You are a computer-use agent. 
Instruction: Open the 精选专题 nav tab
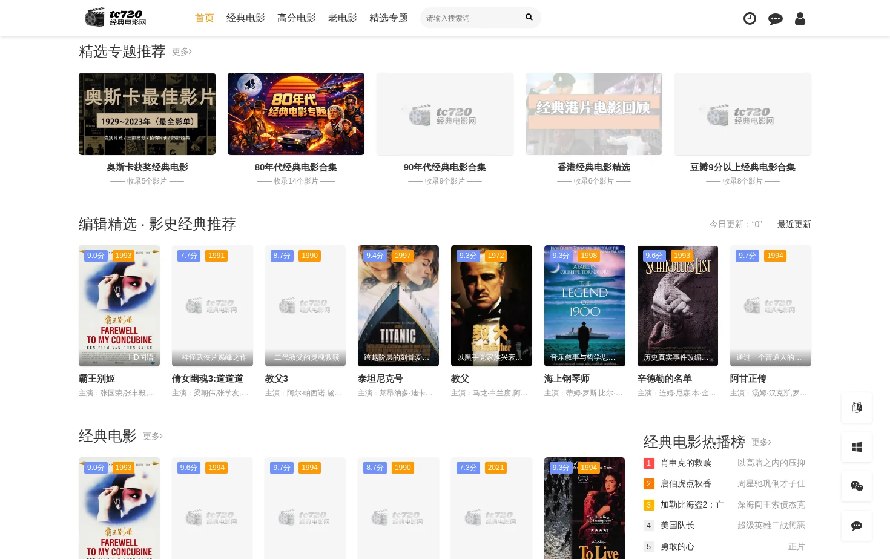[389, 18]
